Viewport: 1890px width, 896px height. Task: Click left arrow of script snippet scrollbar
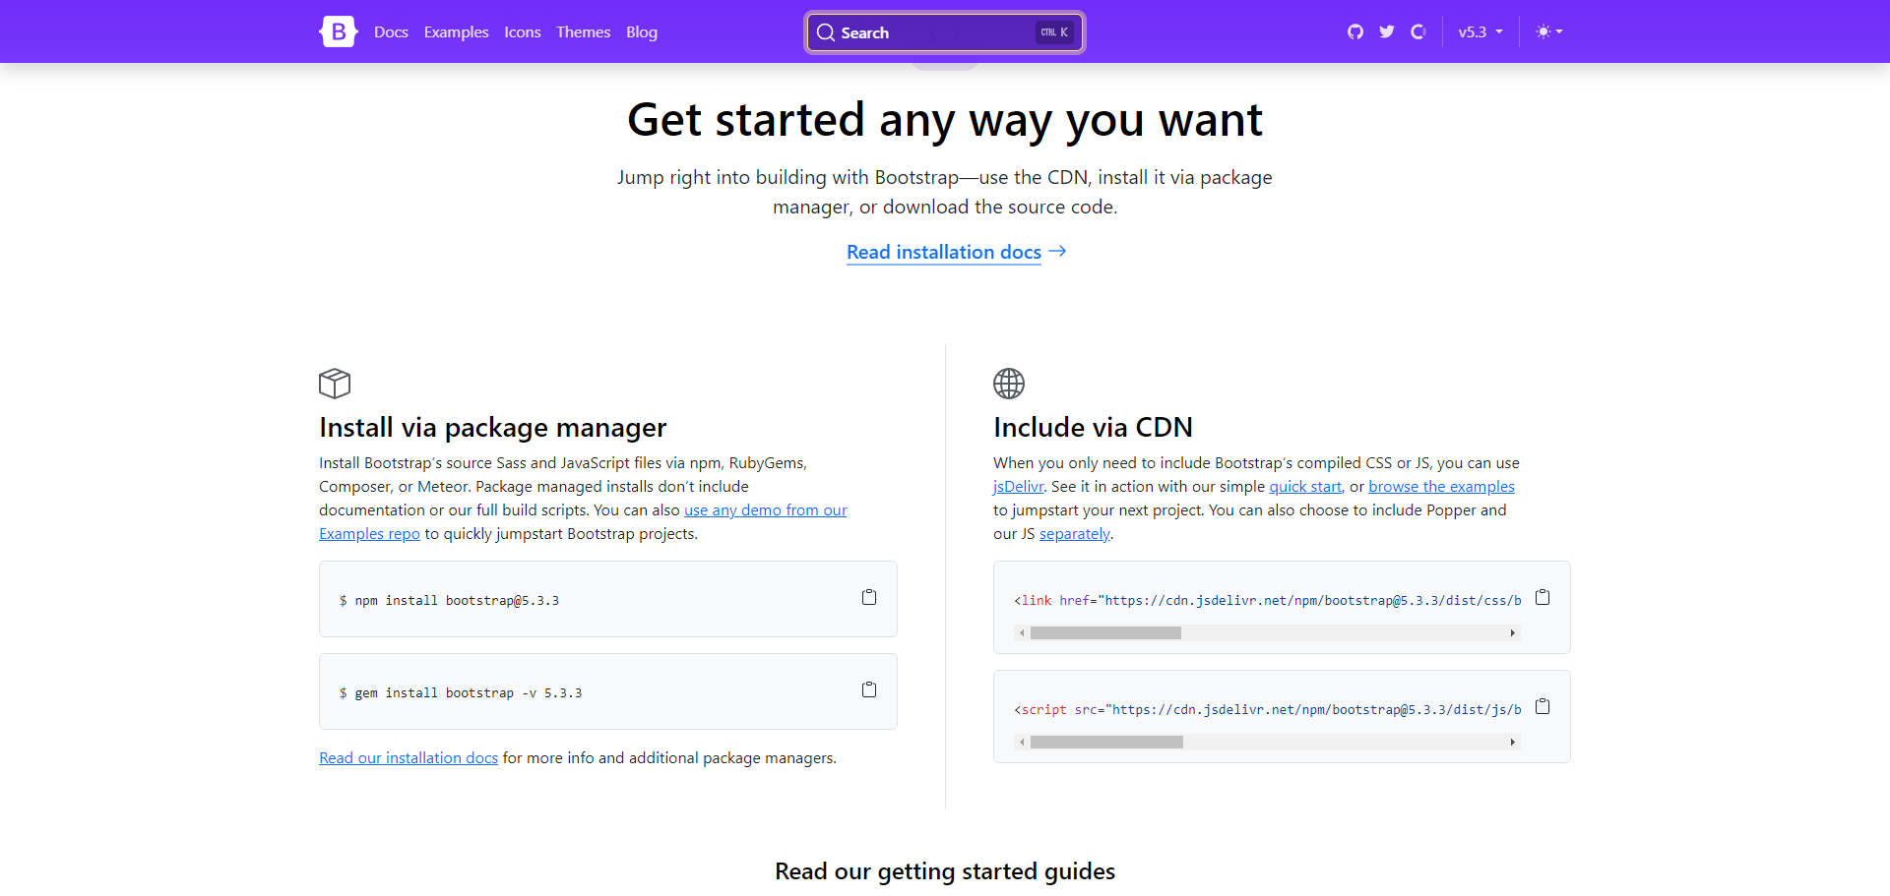tap(1022, 743)
